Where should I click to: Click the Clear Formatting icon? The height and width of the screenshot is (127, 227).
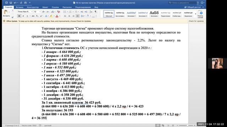click(x=59, y=12)
